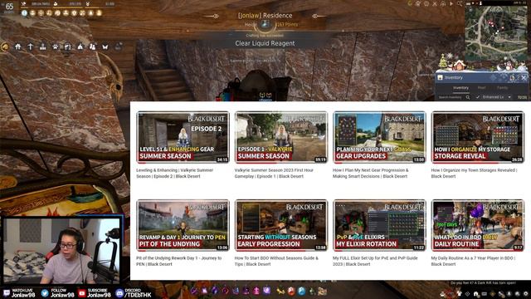Open the Storage Reveal video thumbnail
Image resolution: width=531 pixels, height=299 pixels.
(x=478, y=137)
